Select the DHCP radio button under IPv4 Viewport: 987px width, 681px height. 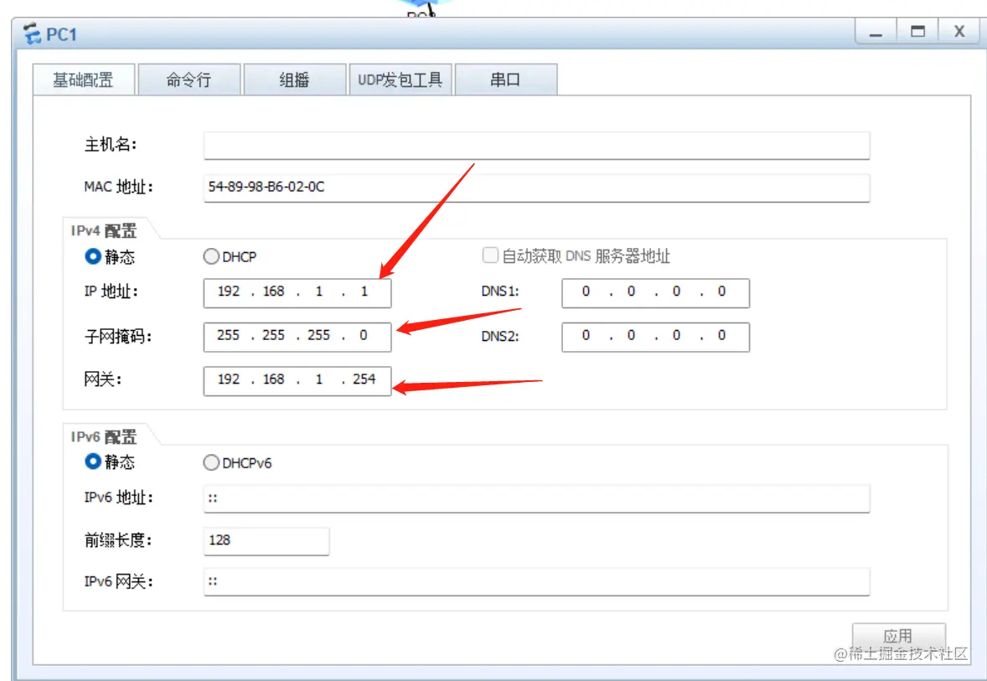point(211,256)
